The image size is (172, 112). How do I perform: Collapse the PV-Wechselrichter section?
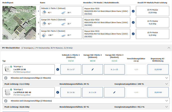pyautogui.click(x=169, y=48)
